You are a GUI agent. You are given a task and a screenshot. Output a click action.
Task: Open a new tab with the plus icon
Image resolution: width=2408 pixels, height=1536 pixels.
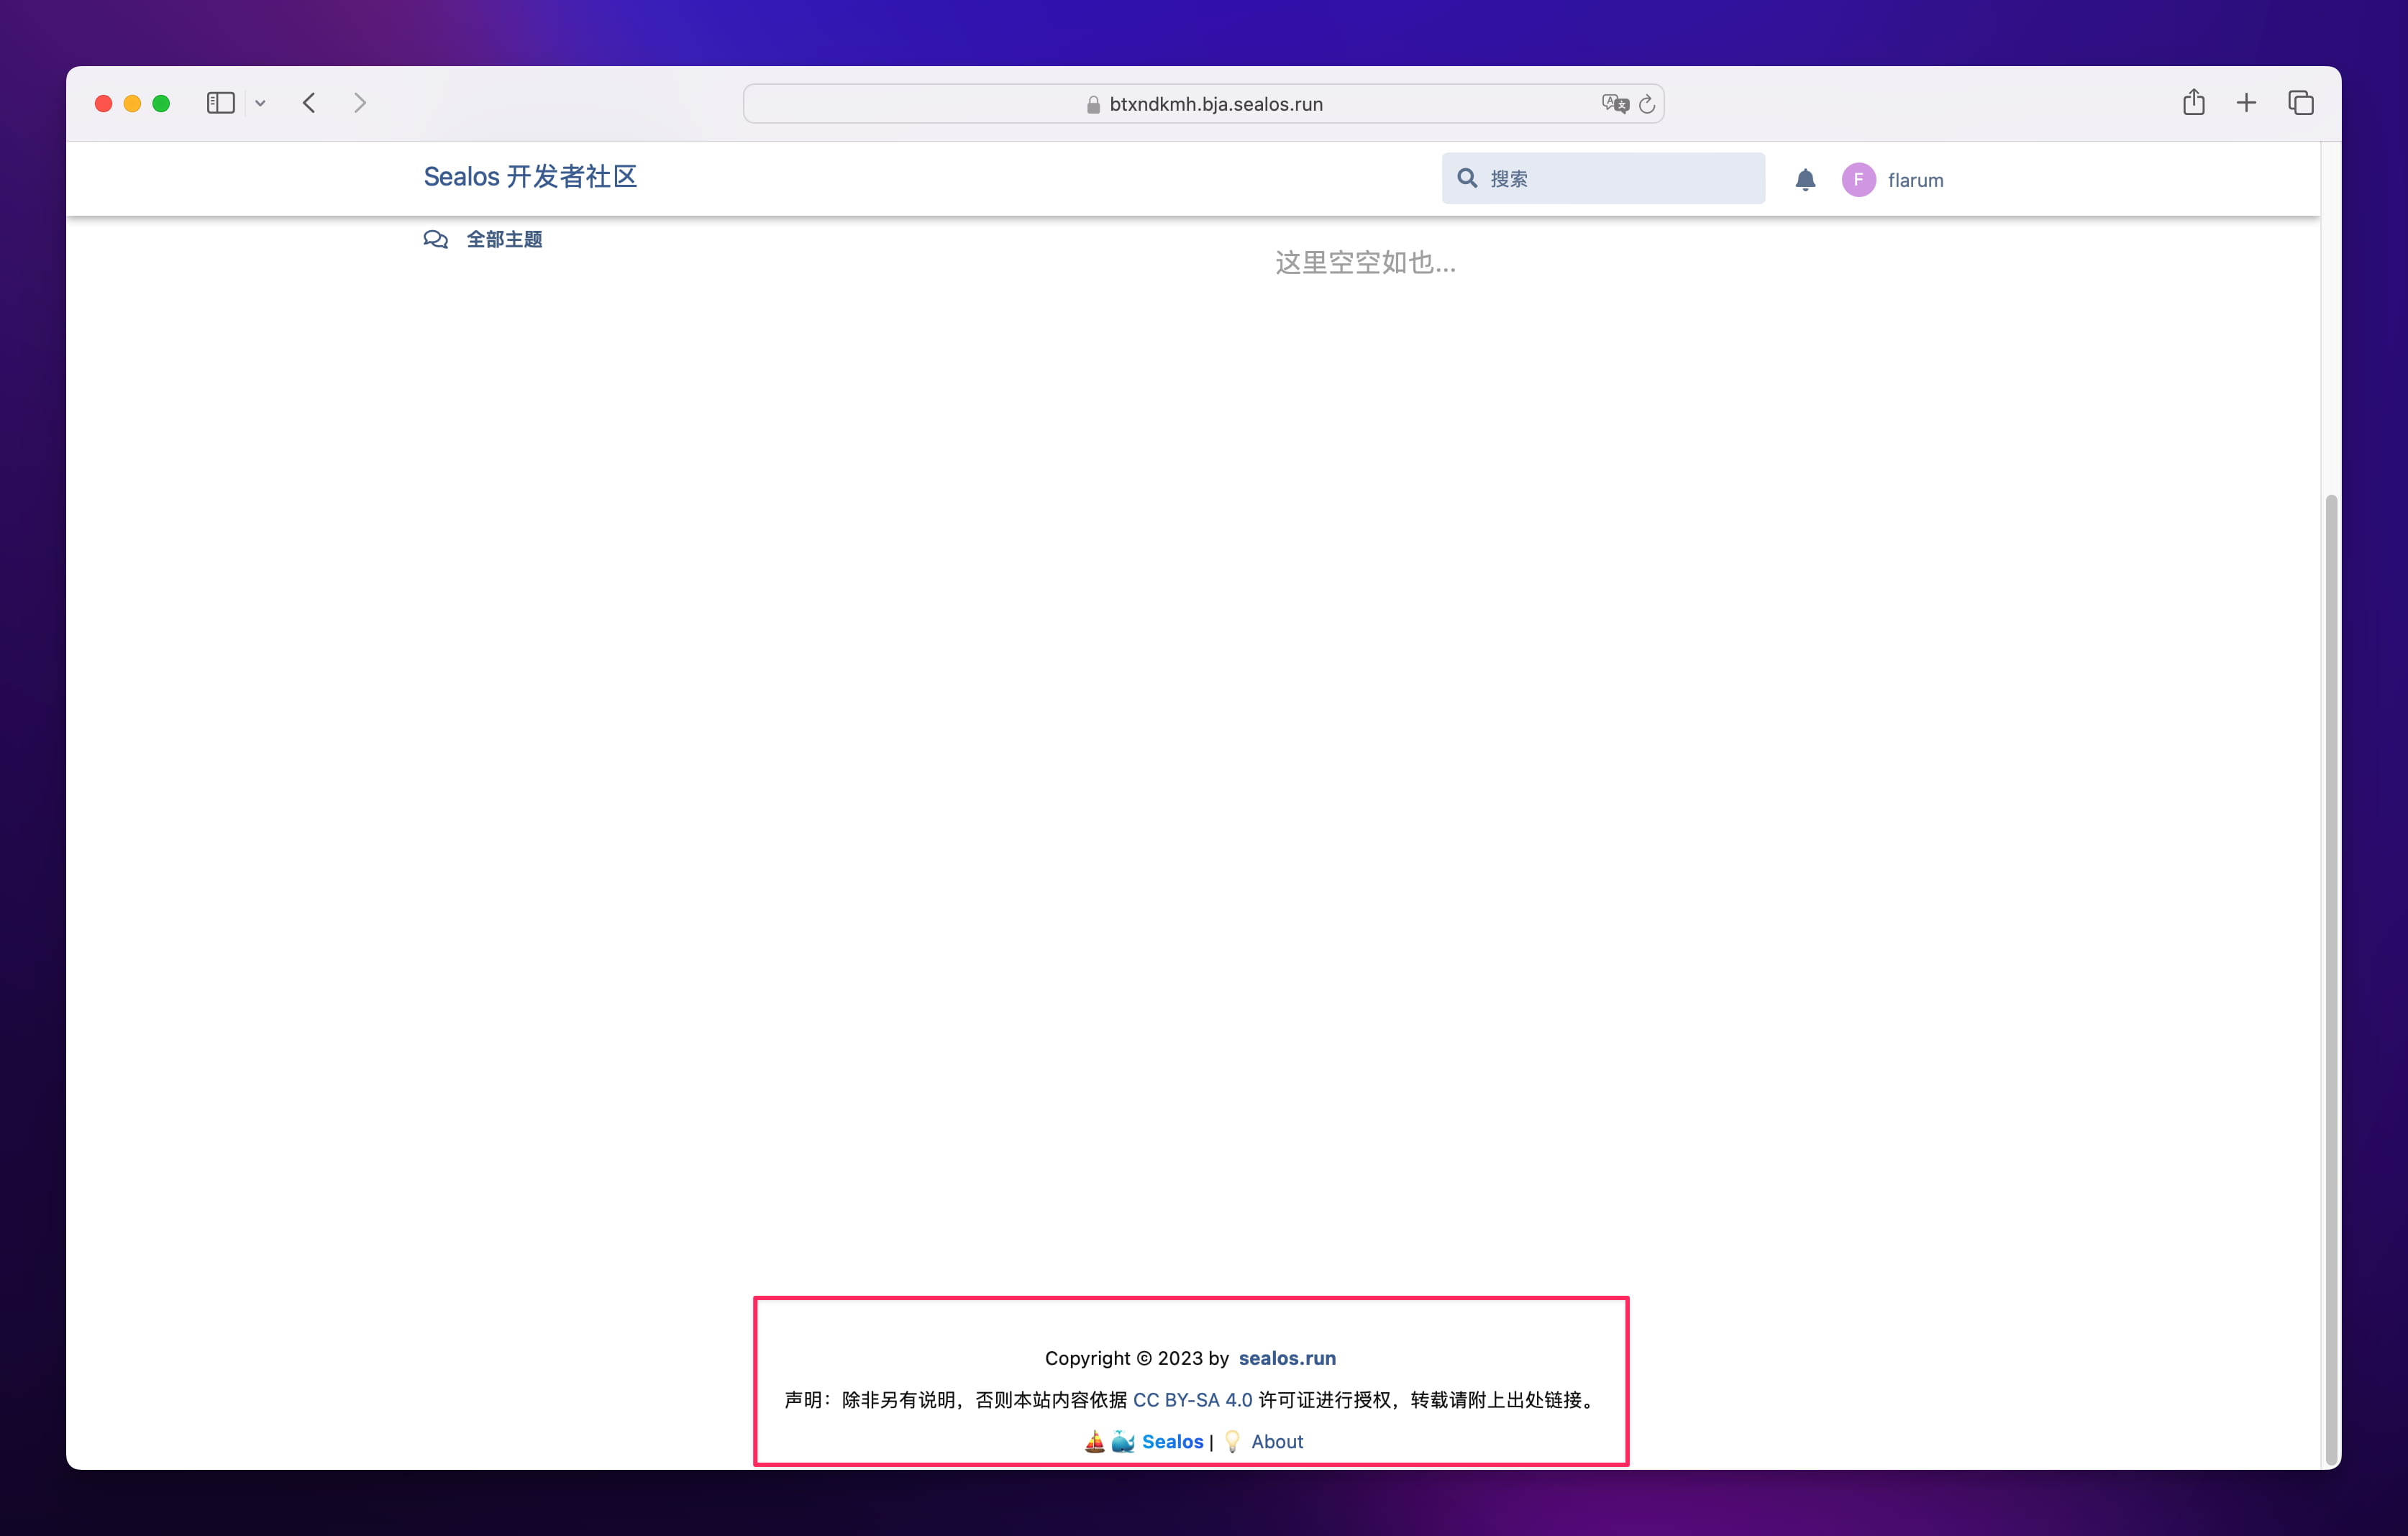(2246, 102)
